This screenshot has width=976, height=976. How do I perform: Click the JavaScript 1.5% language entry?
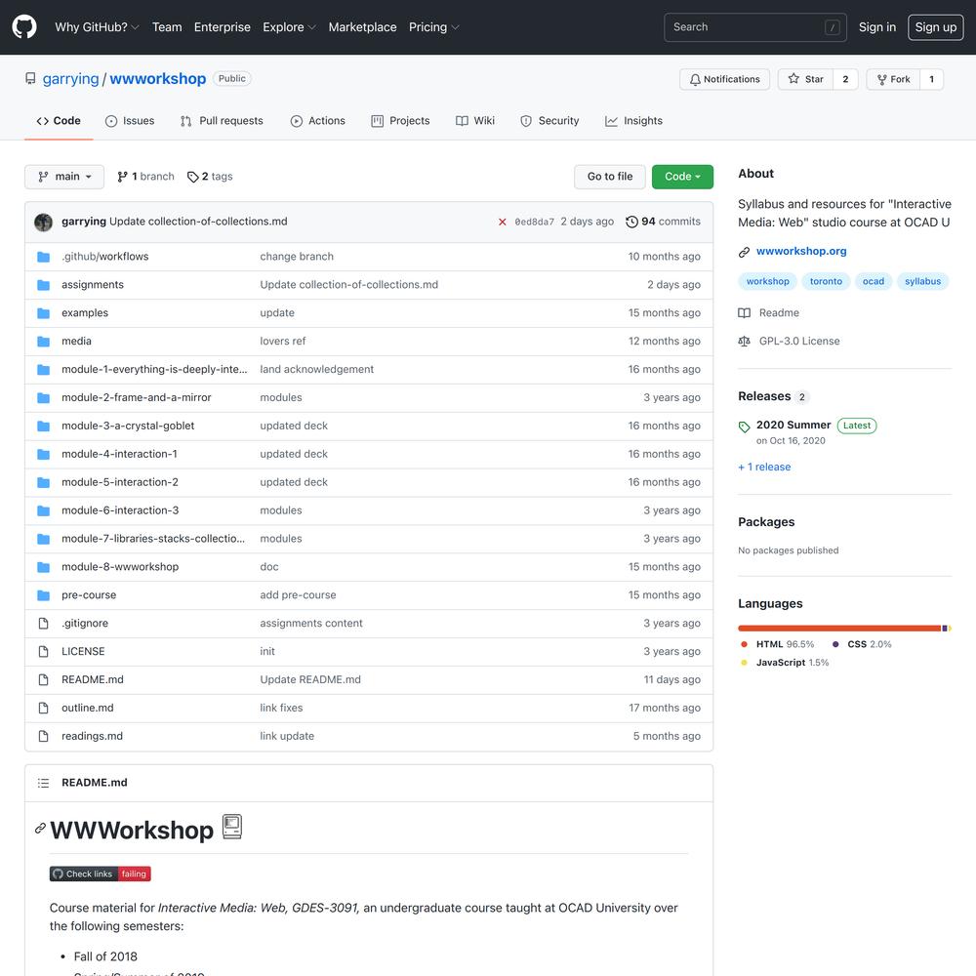785,663
